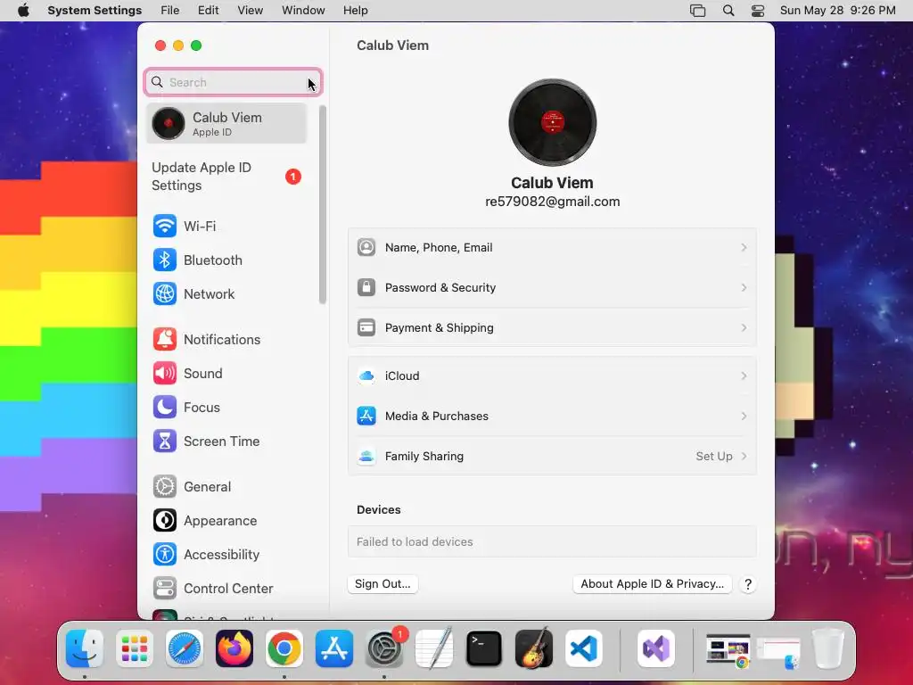Open Update Apple ID Settings notice

coord(226,176)
